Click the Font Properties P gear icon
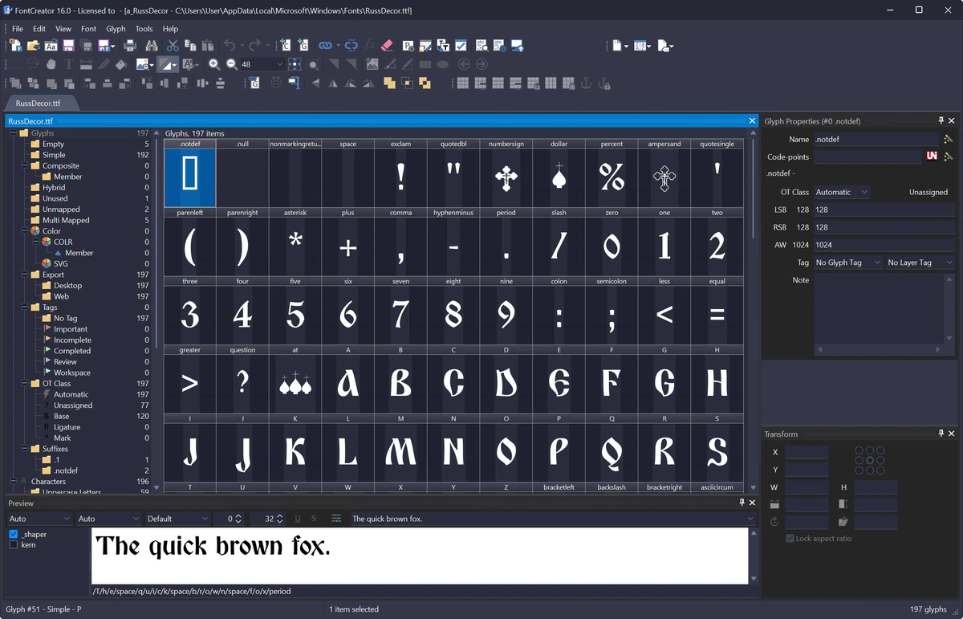Screen dimensions: 963x619 [x=408, y=46]
